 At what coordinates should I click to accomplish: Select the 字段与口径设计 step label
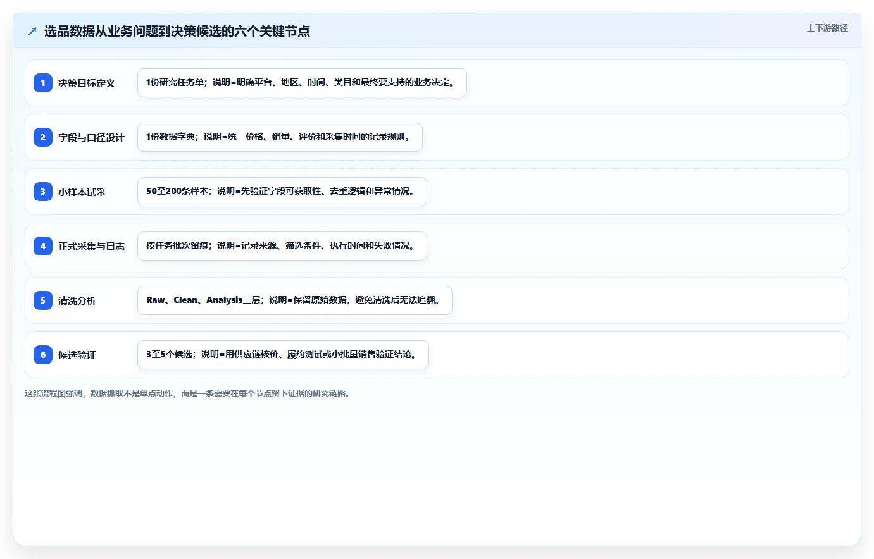tap(91, 137)
